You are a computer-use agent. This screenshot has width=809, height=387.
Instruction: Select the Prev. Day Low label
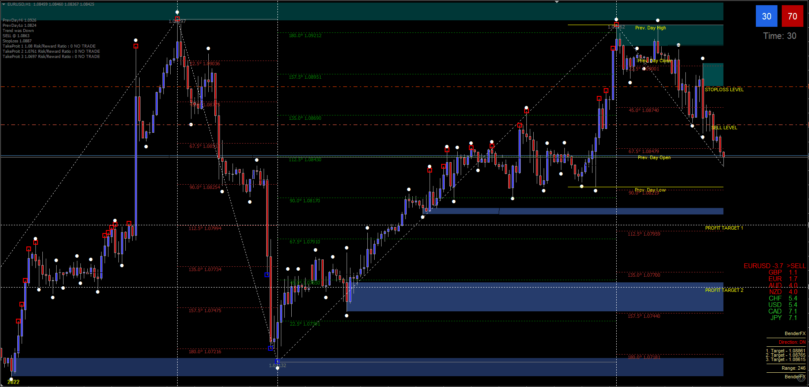click(650, 190)
